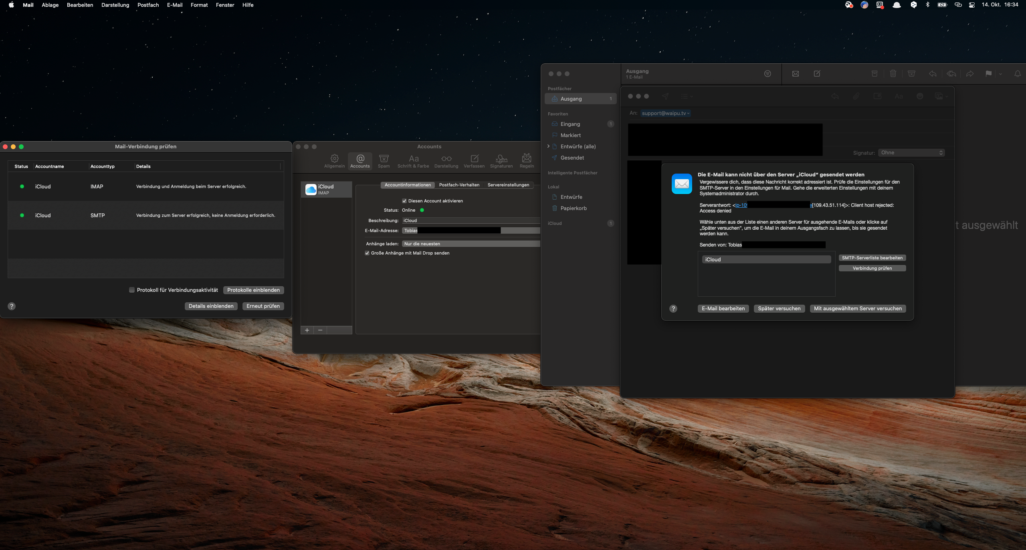Toggle Große Anhänge mit Mail Drop senden

click(367, 253)
